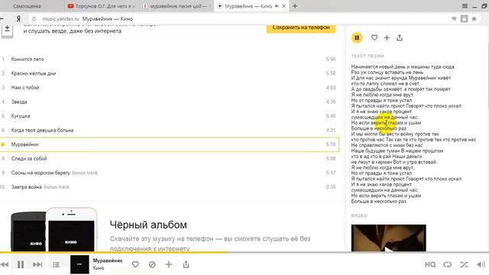The height and width of the screenshot is (275, 489).
Task: Go to previous track in player bar
Action: point(5,265)
